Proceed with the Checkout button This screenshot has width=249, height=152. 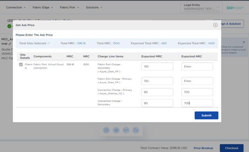[232, 148]
